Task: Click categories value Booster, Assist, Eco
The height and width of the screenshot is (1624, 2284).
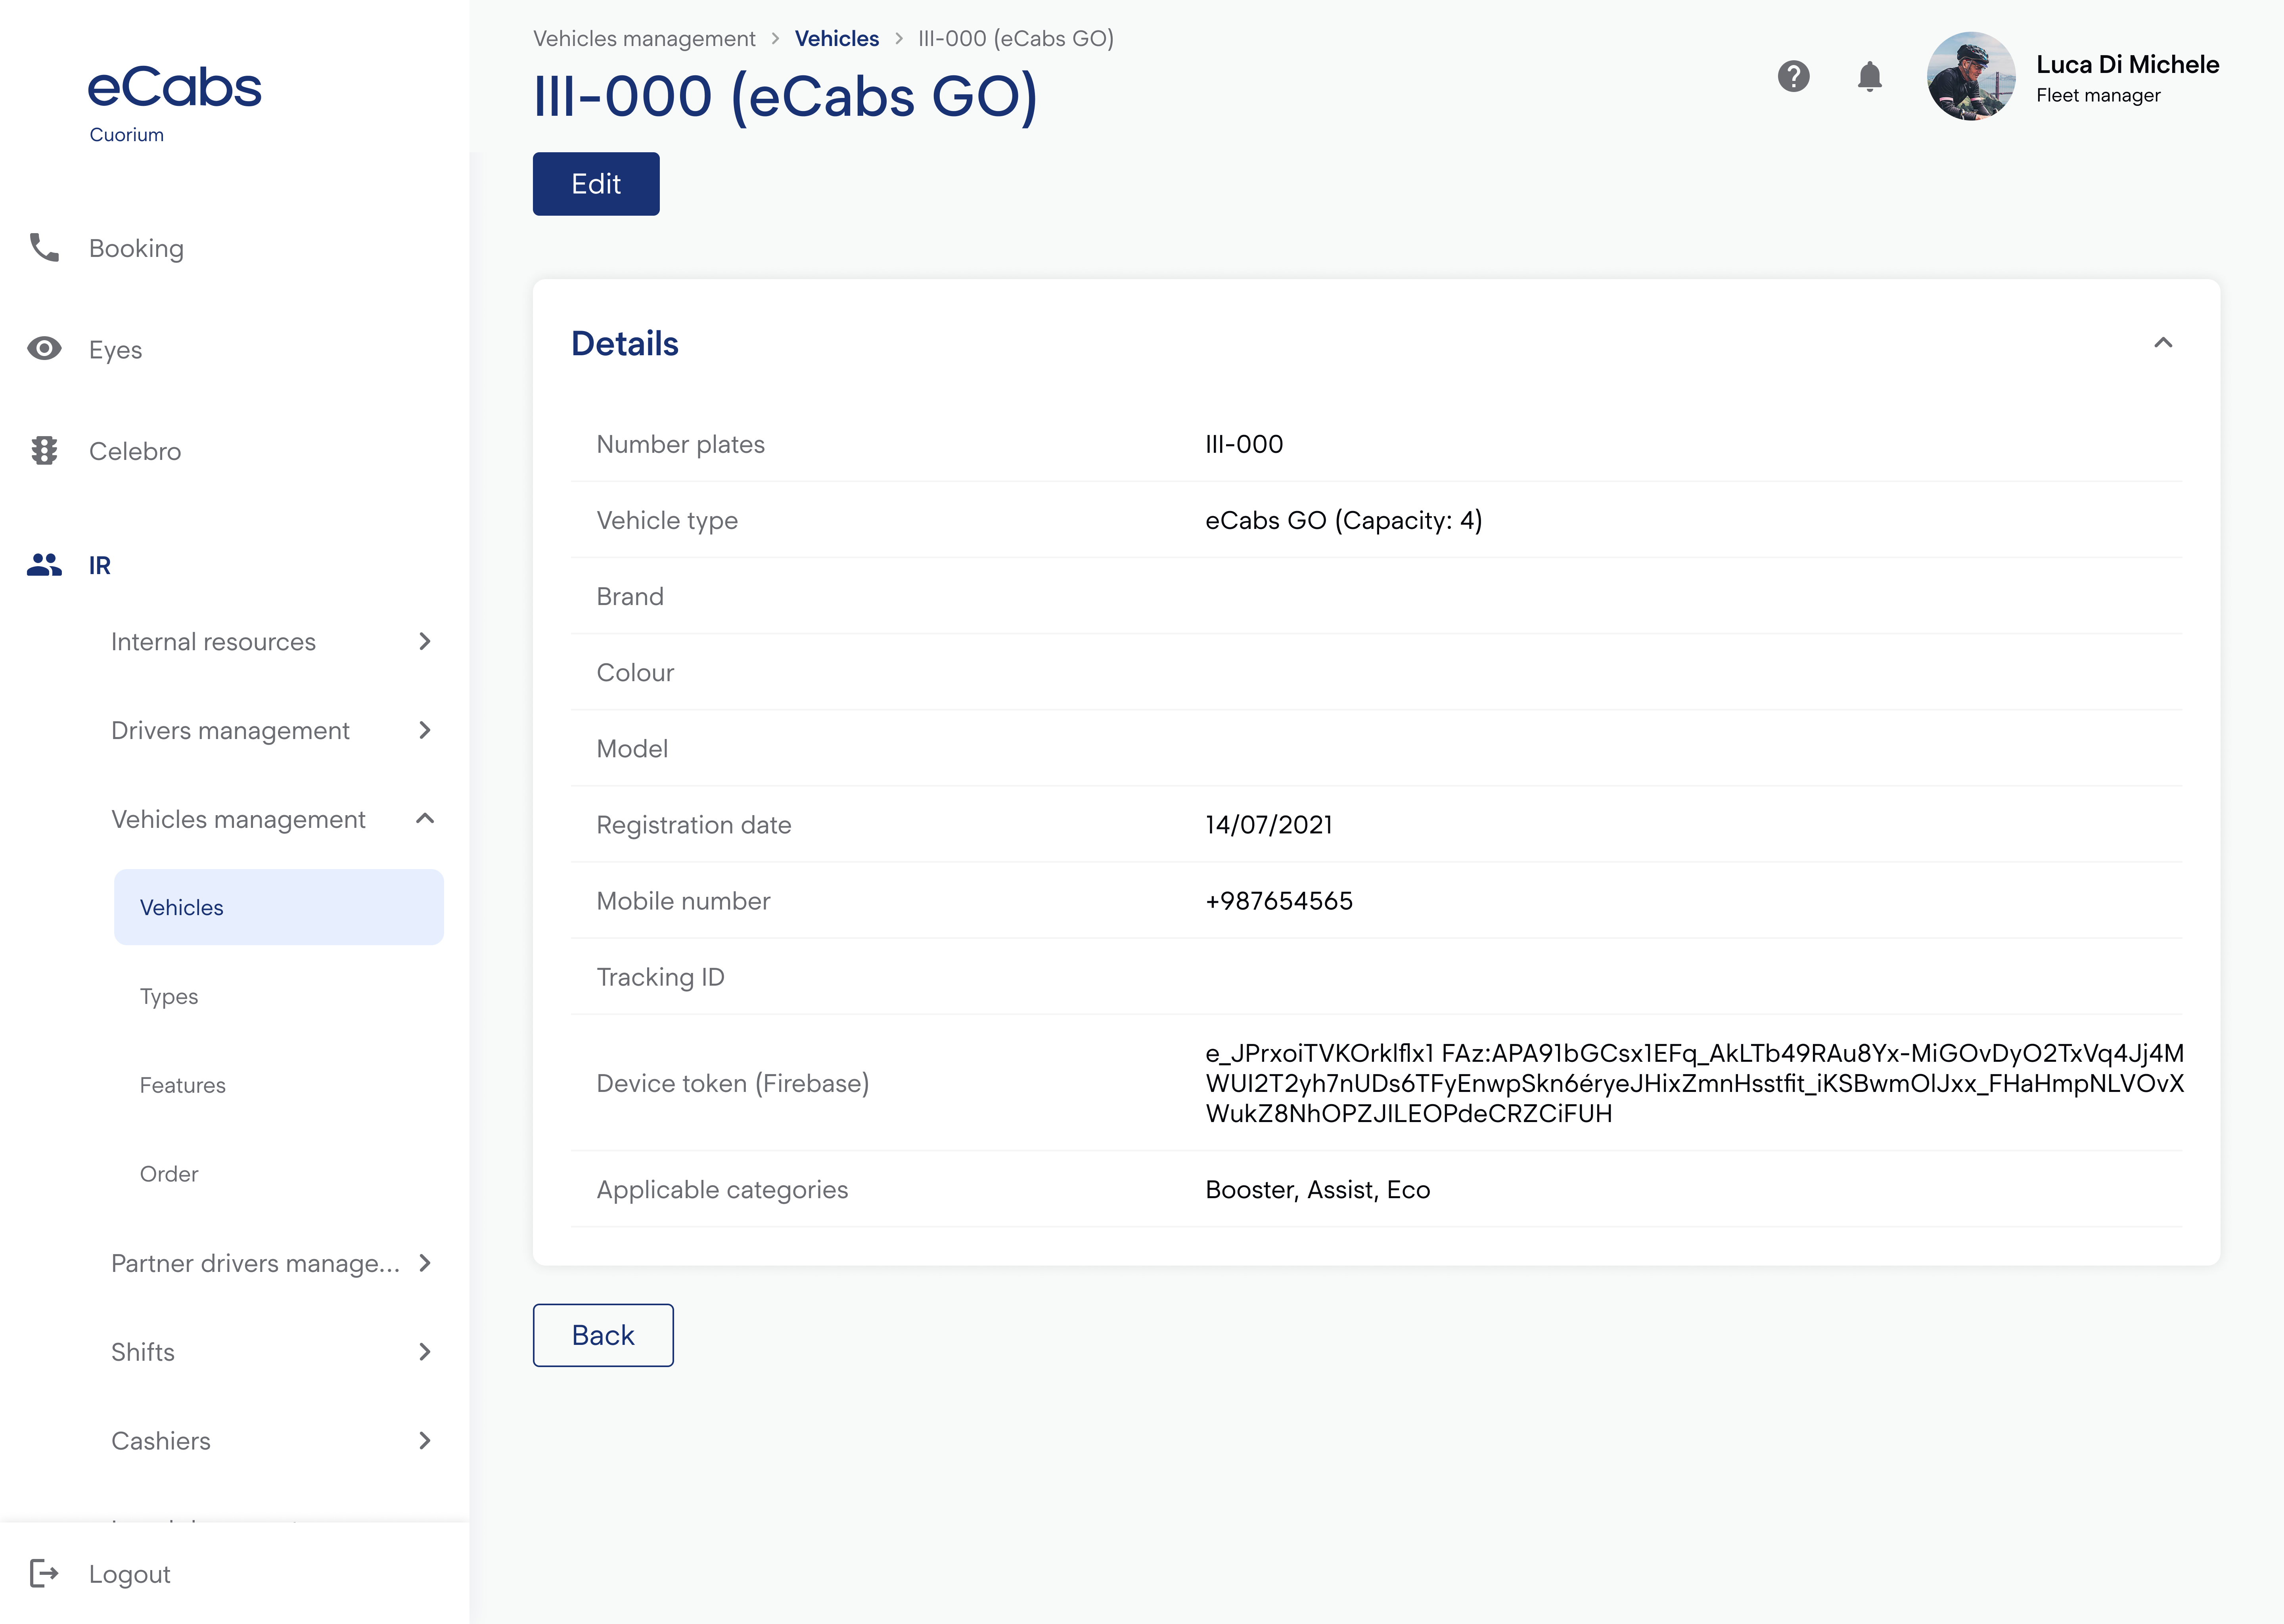Action: pos(1318,1190)
